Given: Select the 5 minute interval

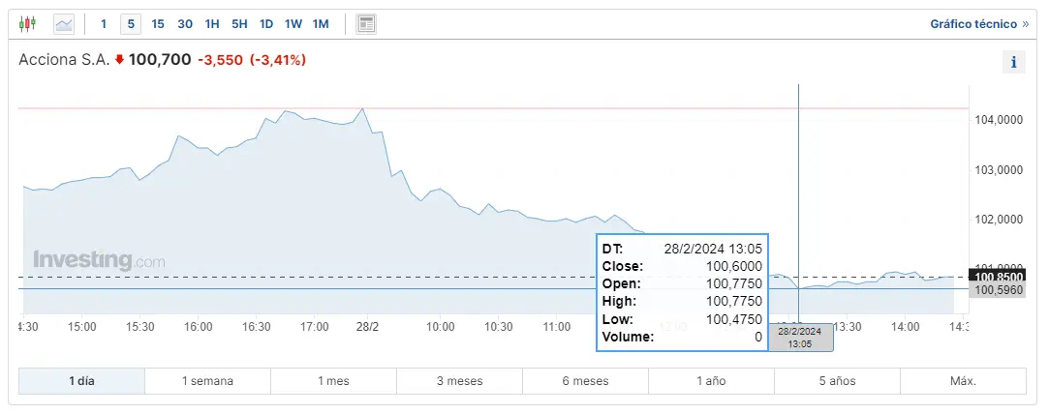Looking at the screenshot, I should [131, 23].
